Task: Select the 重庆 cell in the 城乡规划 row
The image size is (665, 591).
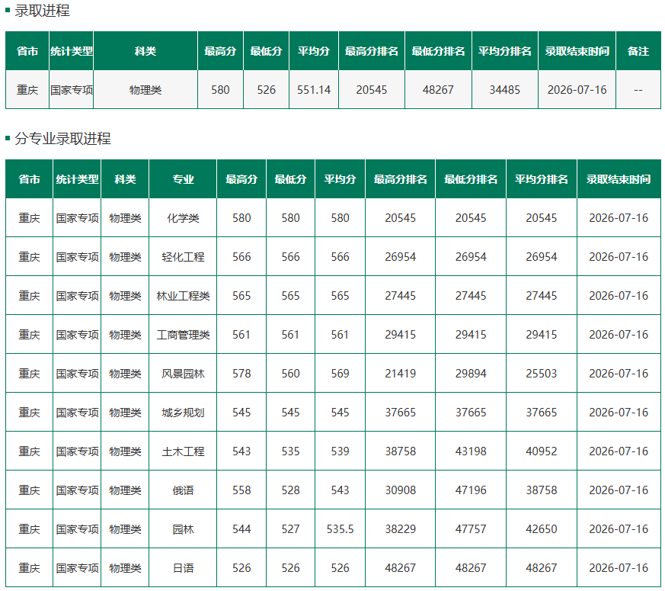Action: point(29,413)
